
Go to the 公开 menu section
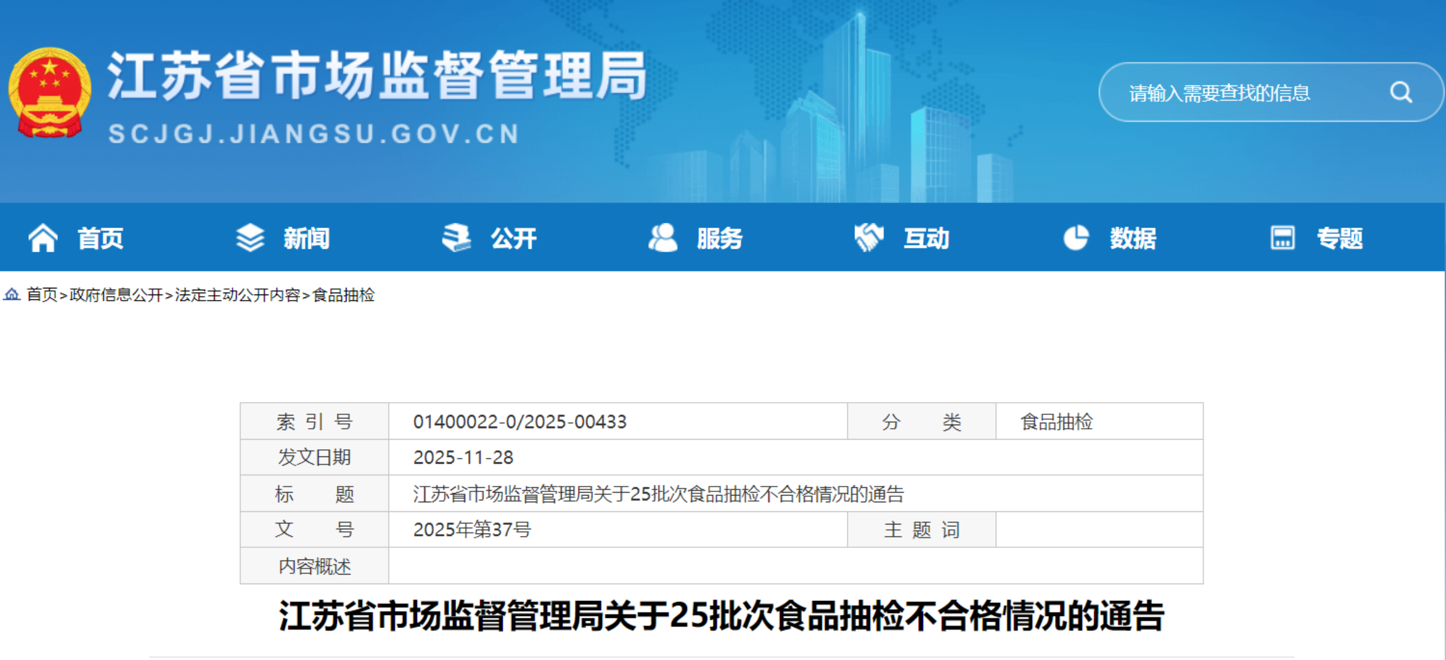[x=513, y=238]
